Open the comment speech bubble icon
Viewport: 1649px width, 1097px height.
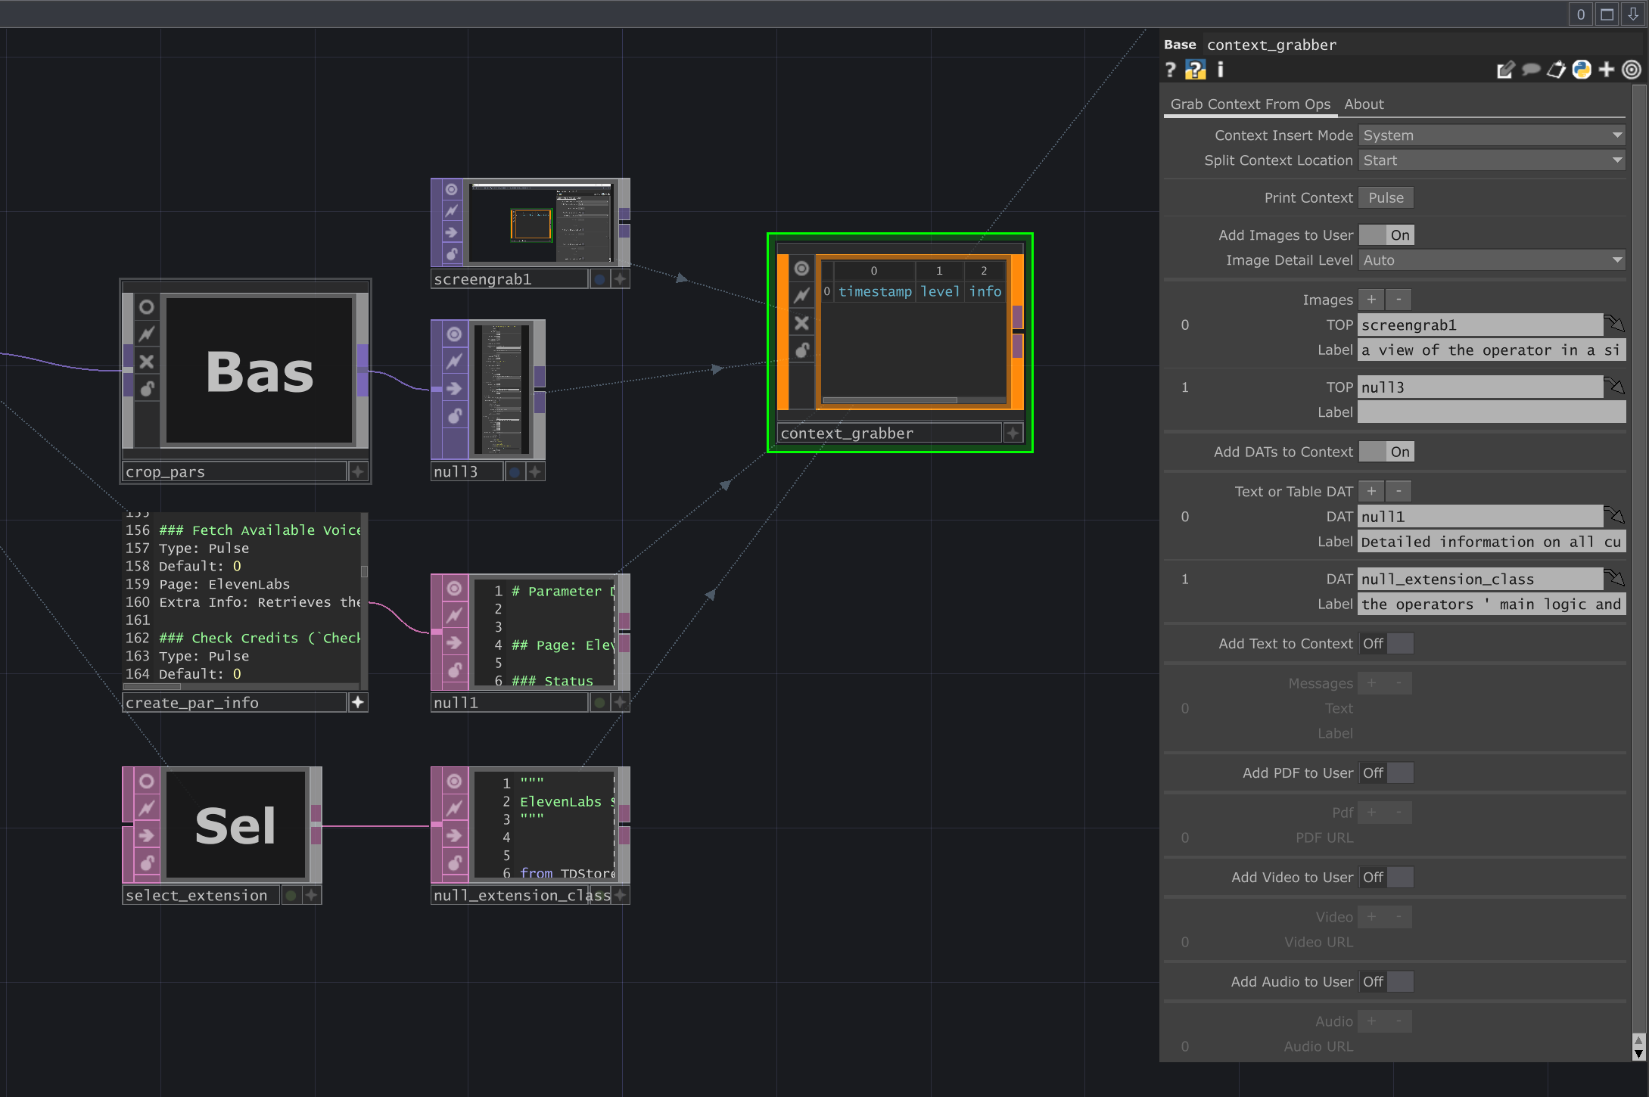click(x=1531, y=70)
